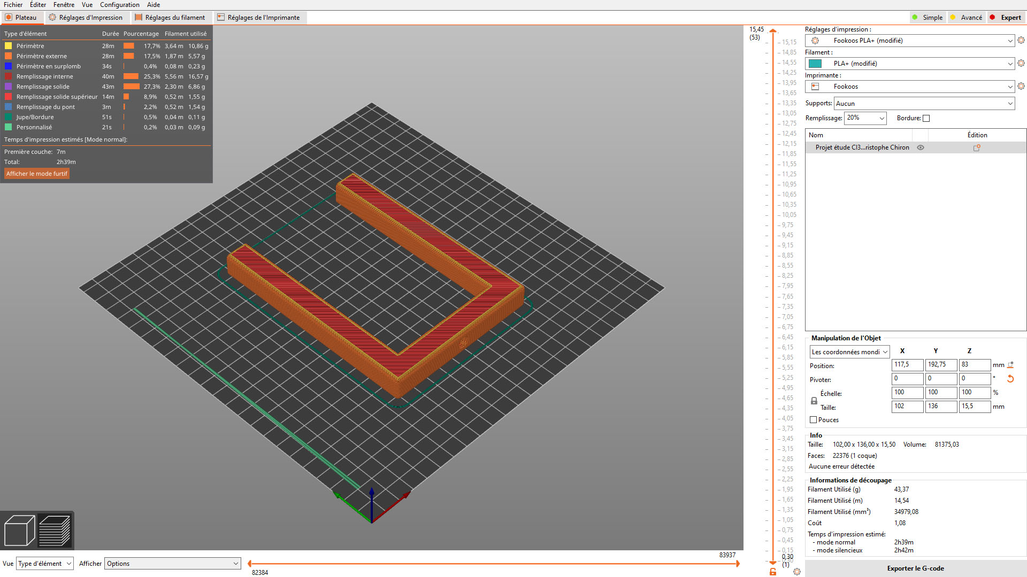The image size is (1027, 577).
Task: Click the unlock icon below vertical slider
Action: coord(773,572)
